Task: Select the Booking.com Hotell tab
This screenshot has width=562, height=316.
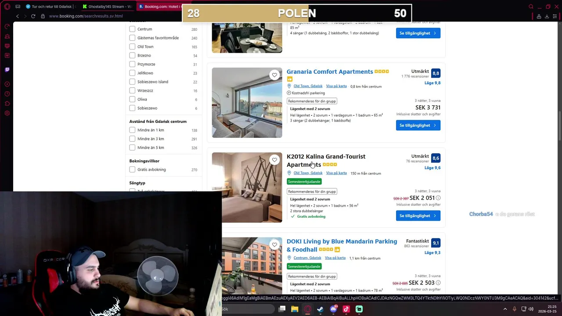Action: click(x=159, y=7)
